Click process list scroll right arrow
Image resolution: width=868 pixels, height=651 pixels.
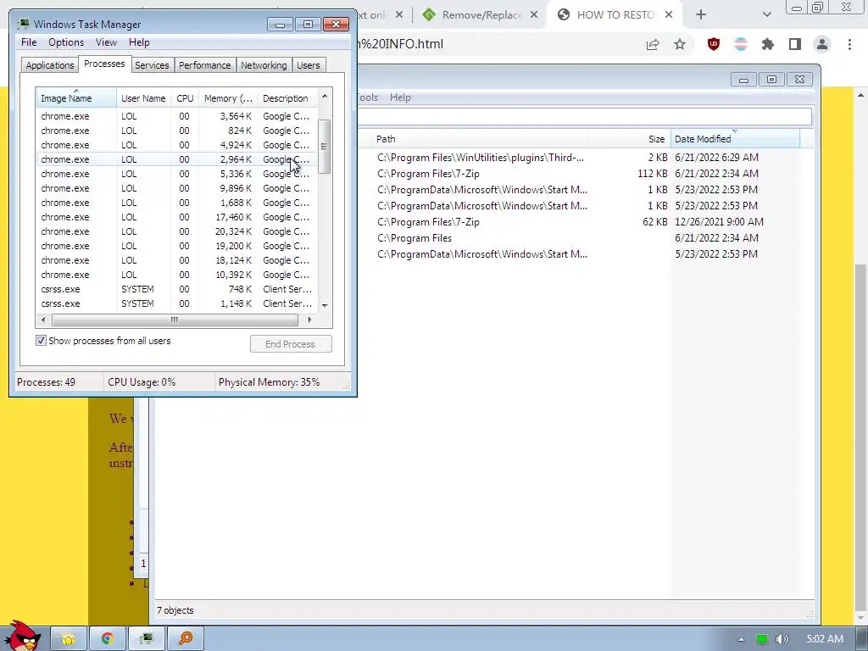tap(309, 320)
